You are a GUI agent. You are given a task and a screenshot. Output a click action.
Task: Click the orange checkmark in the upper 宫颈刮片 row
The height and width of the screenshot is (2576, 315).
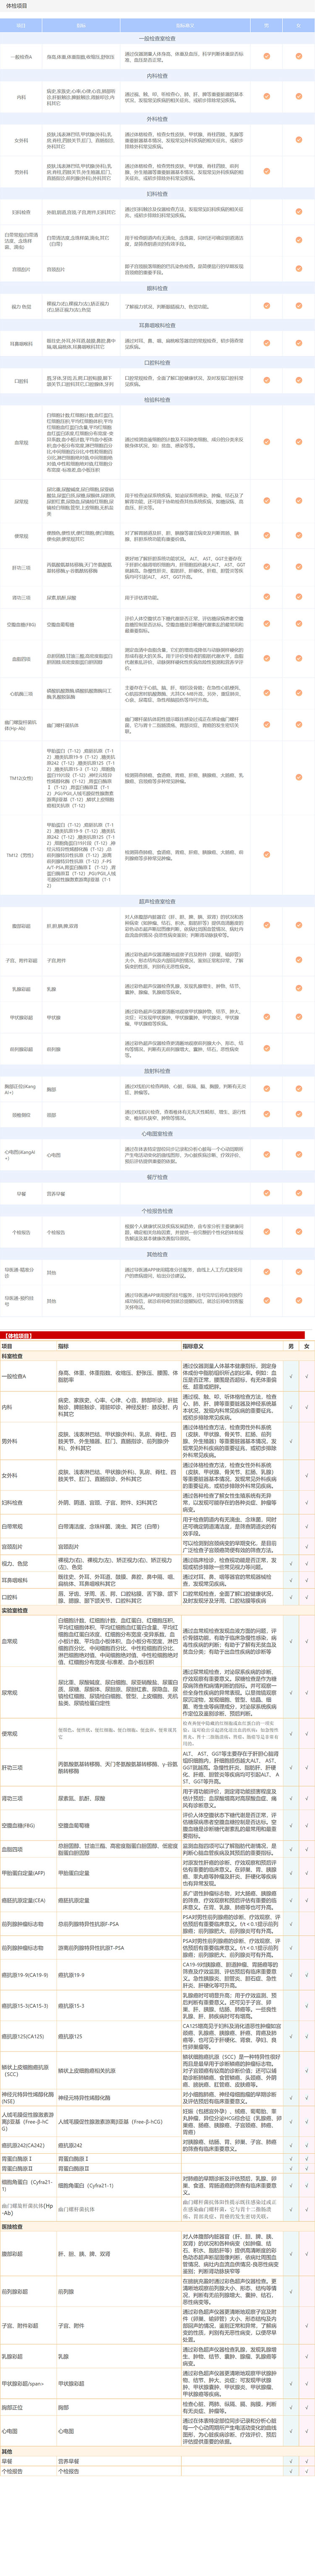[298, 269]
